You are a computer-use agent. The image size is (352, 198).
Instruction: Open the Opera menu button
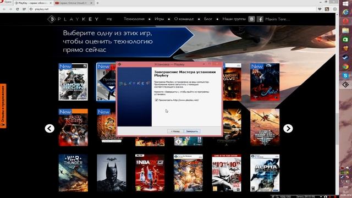[x=6, y=2]
